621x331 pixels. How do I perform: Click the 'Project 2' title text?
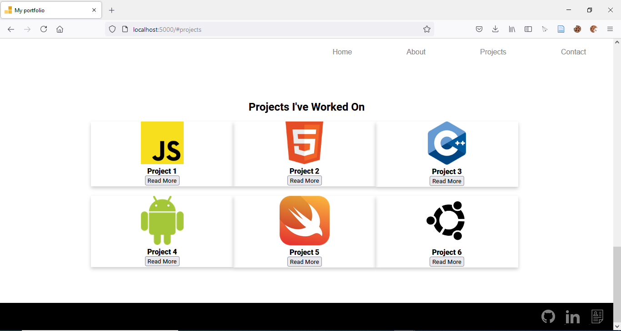point(305,171)
